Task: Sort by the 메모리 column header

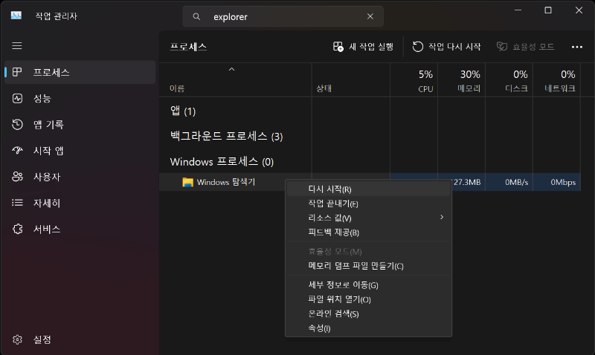Action: 461,80
